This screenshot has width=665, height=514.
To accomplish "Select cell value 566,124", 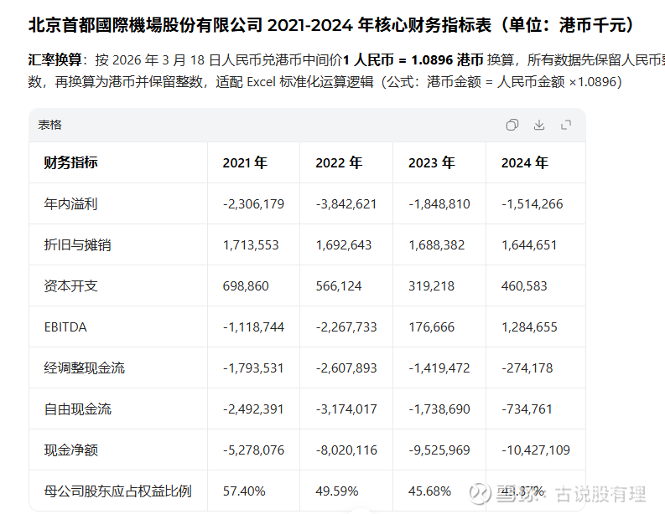I will pyautogui.click(x=339, y=286).
